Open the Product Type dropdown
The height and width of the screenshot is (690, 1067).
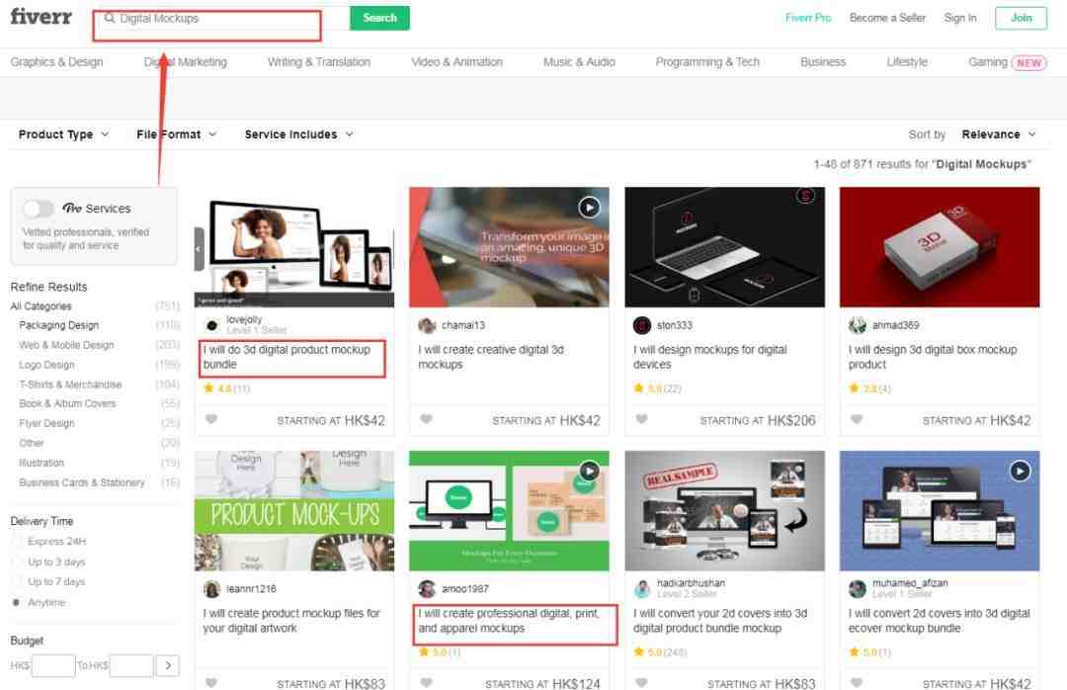[63, 134]
